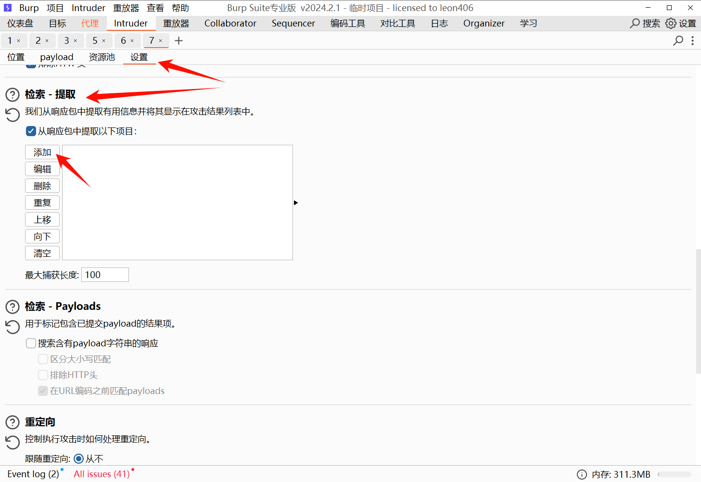Open the Intruder menu in menu bar
The width and height of the screenshot is (701, 482).
(x=89, y=8)
